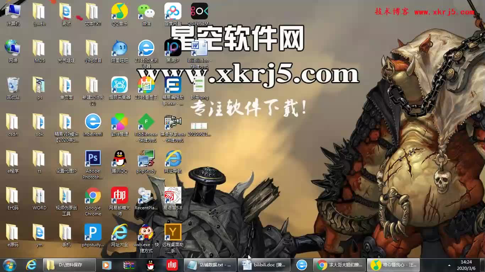Open the 测试 folder
The image size is (485, 272).
coord(66,14)
